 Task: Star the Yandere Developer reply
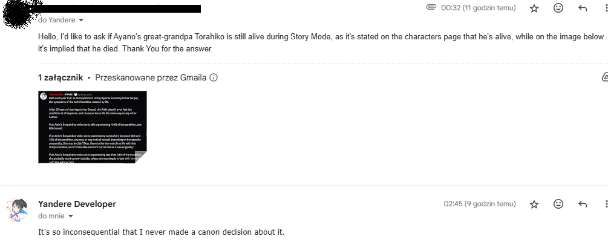[x=534, y=204]
